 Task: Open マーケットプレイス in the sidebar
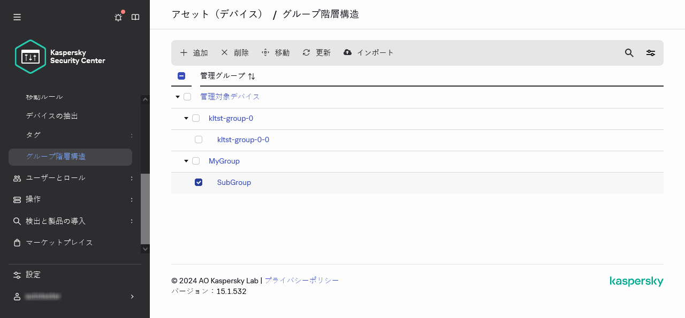pos(59,242)
